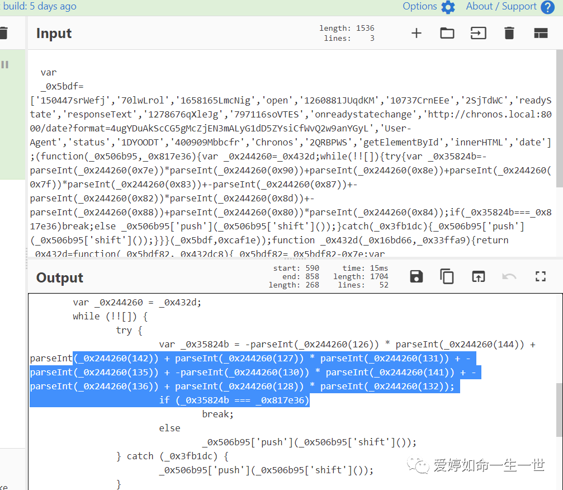563x490 pixels.
Task: Click the Output text area
Action: [x=291, y=392]
